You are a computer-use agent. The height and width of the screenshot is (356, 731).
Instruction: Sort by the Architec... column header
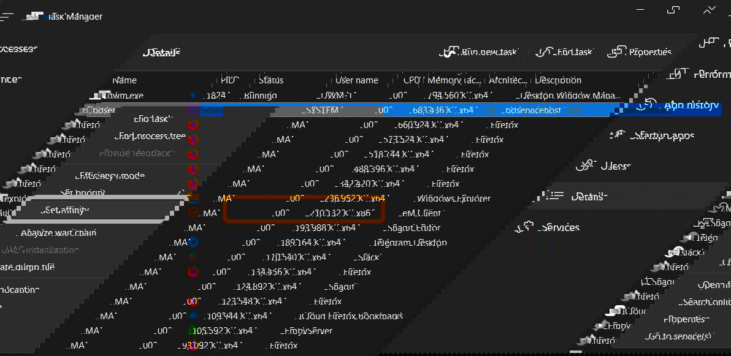point(508,80)
